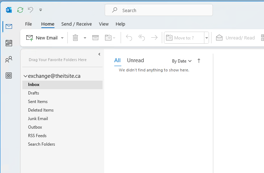Click the Reply arrow icon
This screenshot has height=173, width=264.
pos(129,38)
